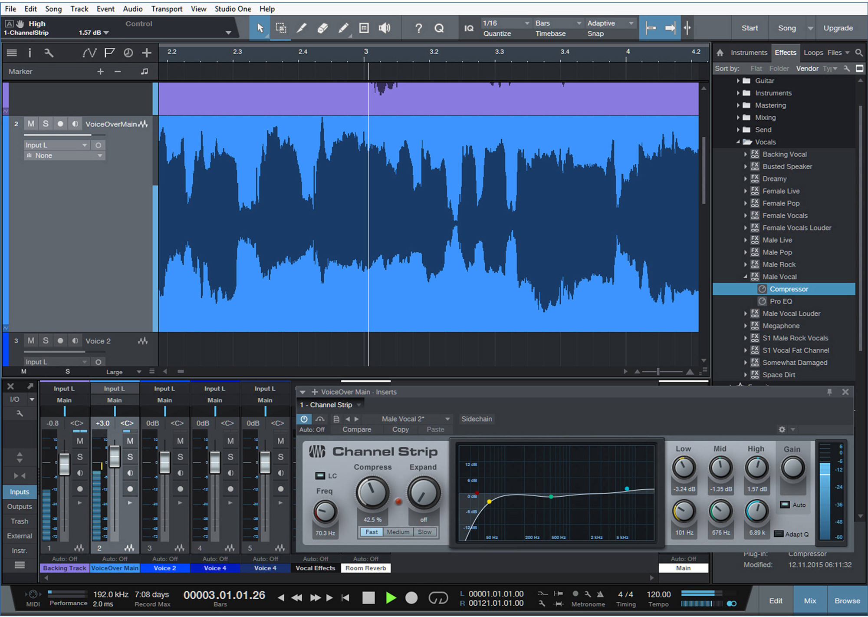Click the Compare button
The image size is (868, 617).
[x=357, y=429]
